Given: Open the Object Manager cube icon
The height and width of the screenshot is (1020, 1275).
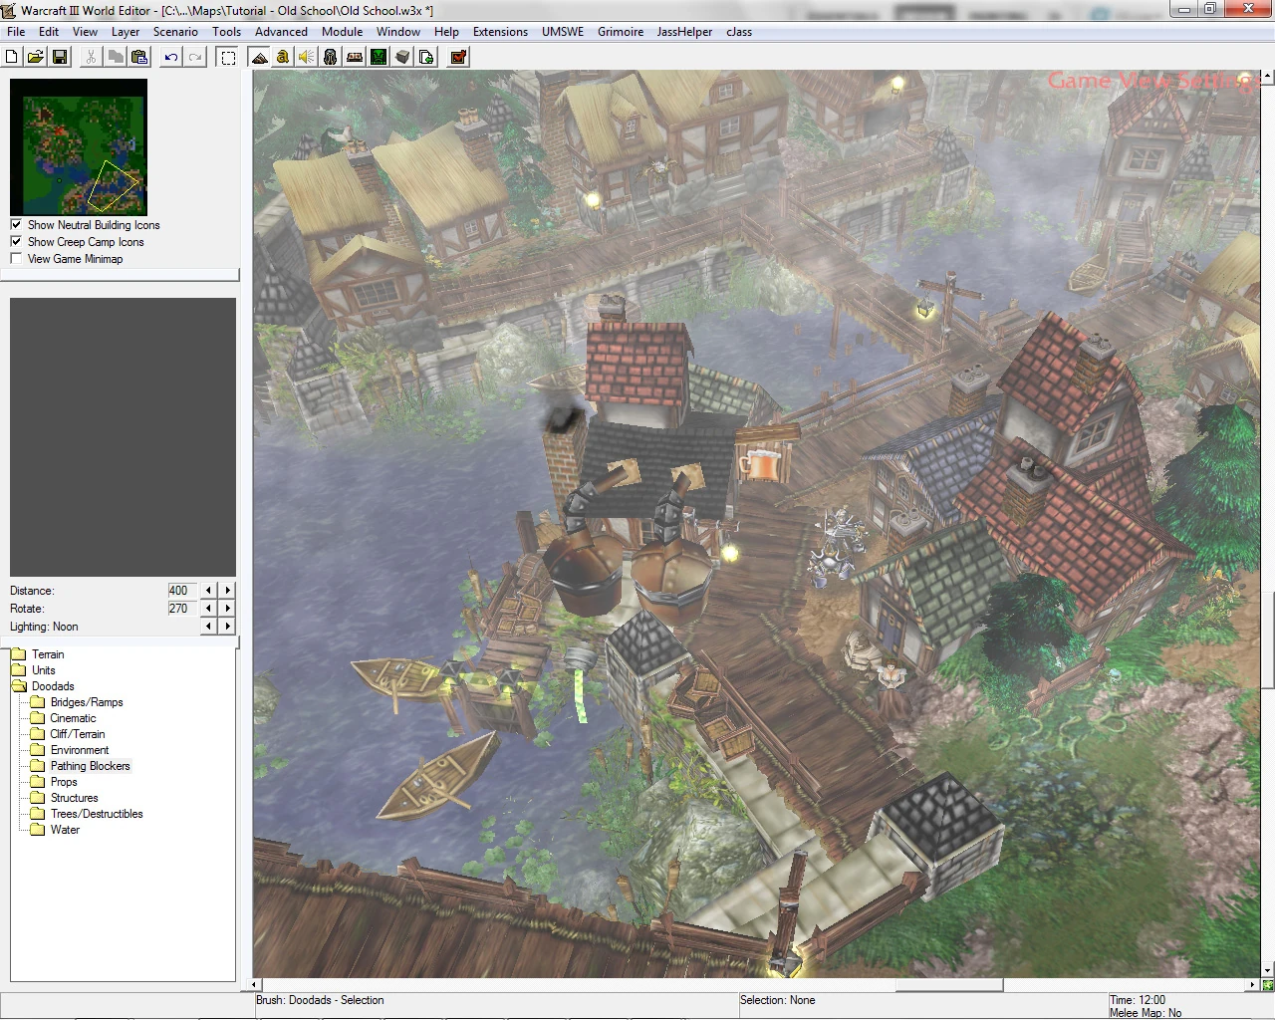Looking at the screenshot, I should pyautogui.click(x=402, y=57).
